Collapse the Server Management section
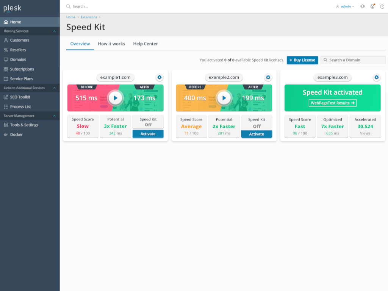Image resolution: width=388 pixels, height=291 pixels. pos(54,116)
